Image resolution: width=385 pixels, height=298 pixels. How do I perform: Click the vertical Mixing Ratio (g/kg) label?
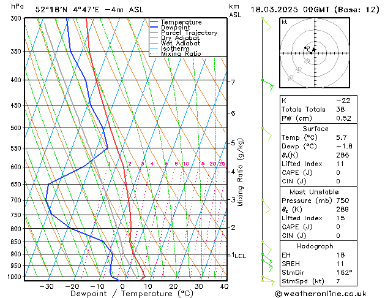click(x=240, y=172)
